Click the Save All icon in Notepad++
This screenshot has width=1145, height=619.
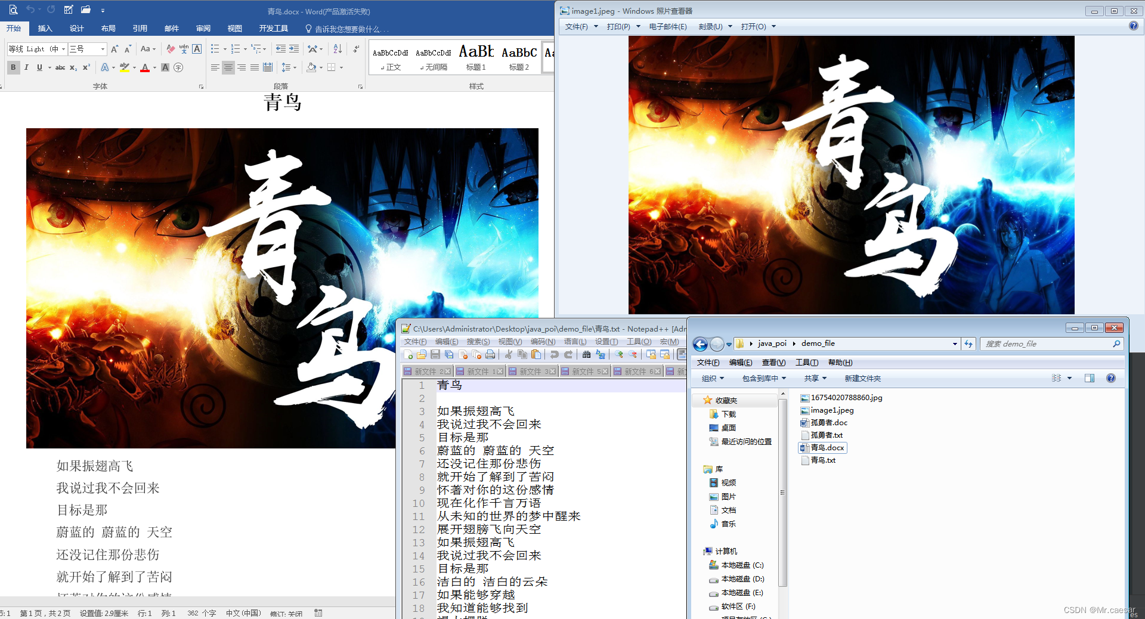click(x=449, y=355)
